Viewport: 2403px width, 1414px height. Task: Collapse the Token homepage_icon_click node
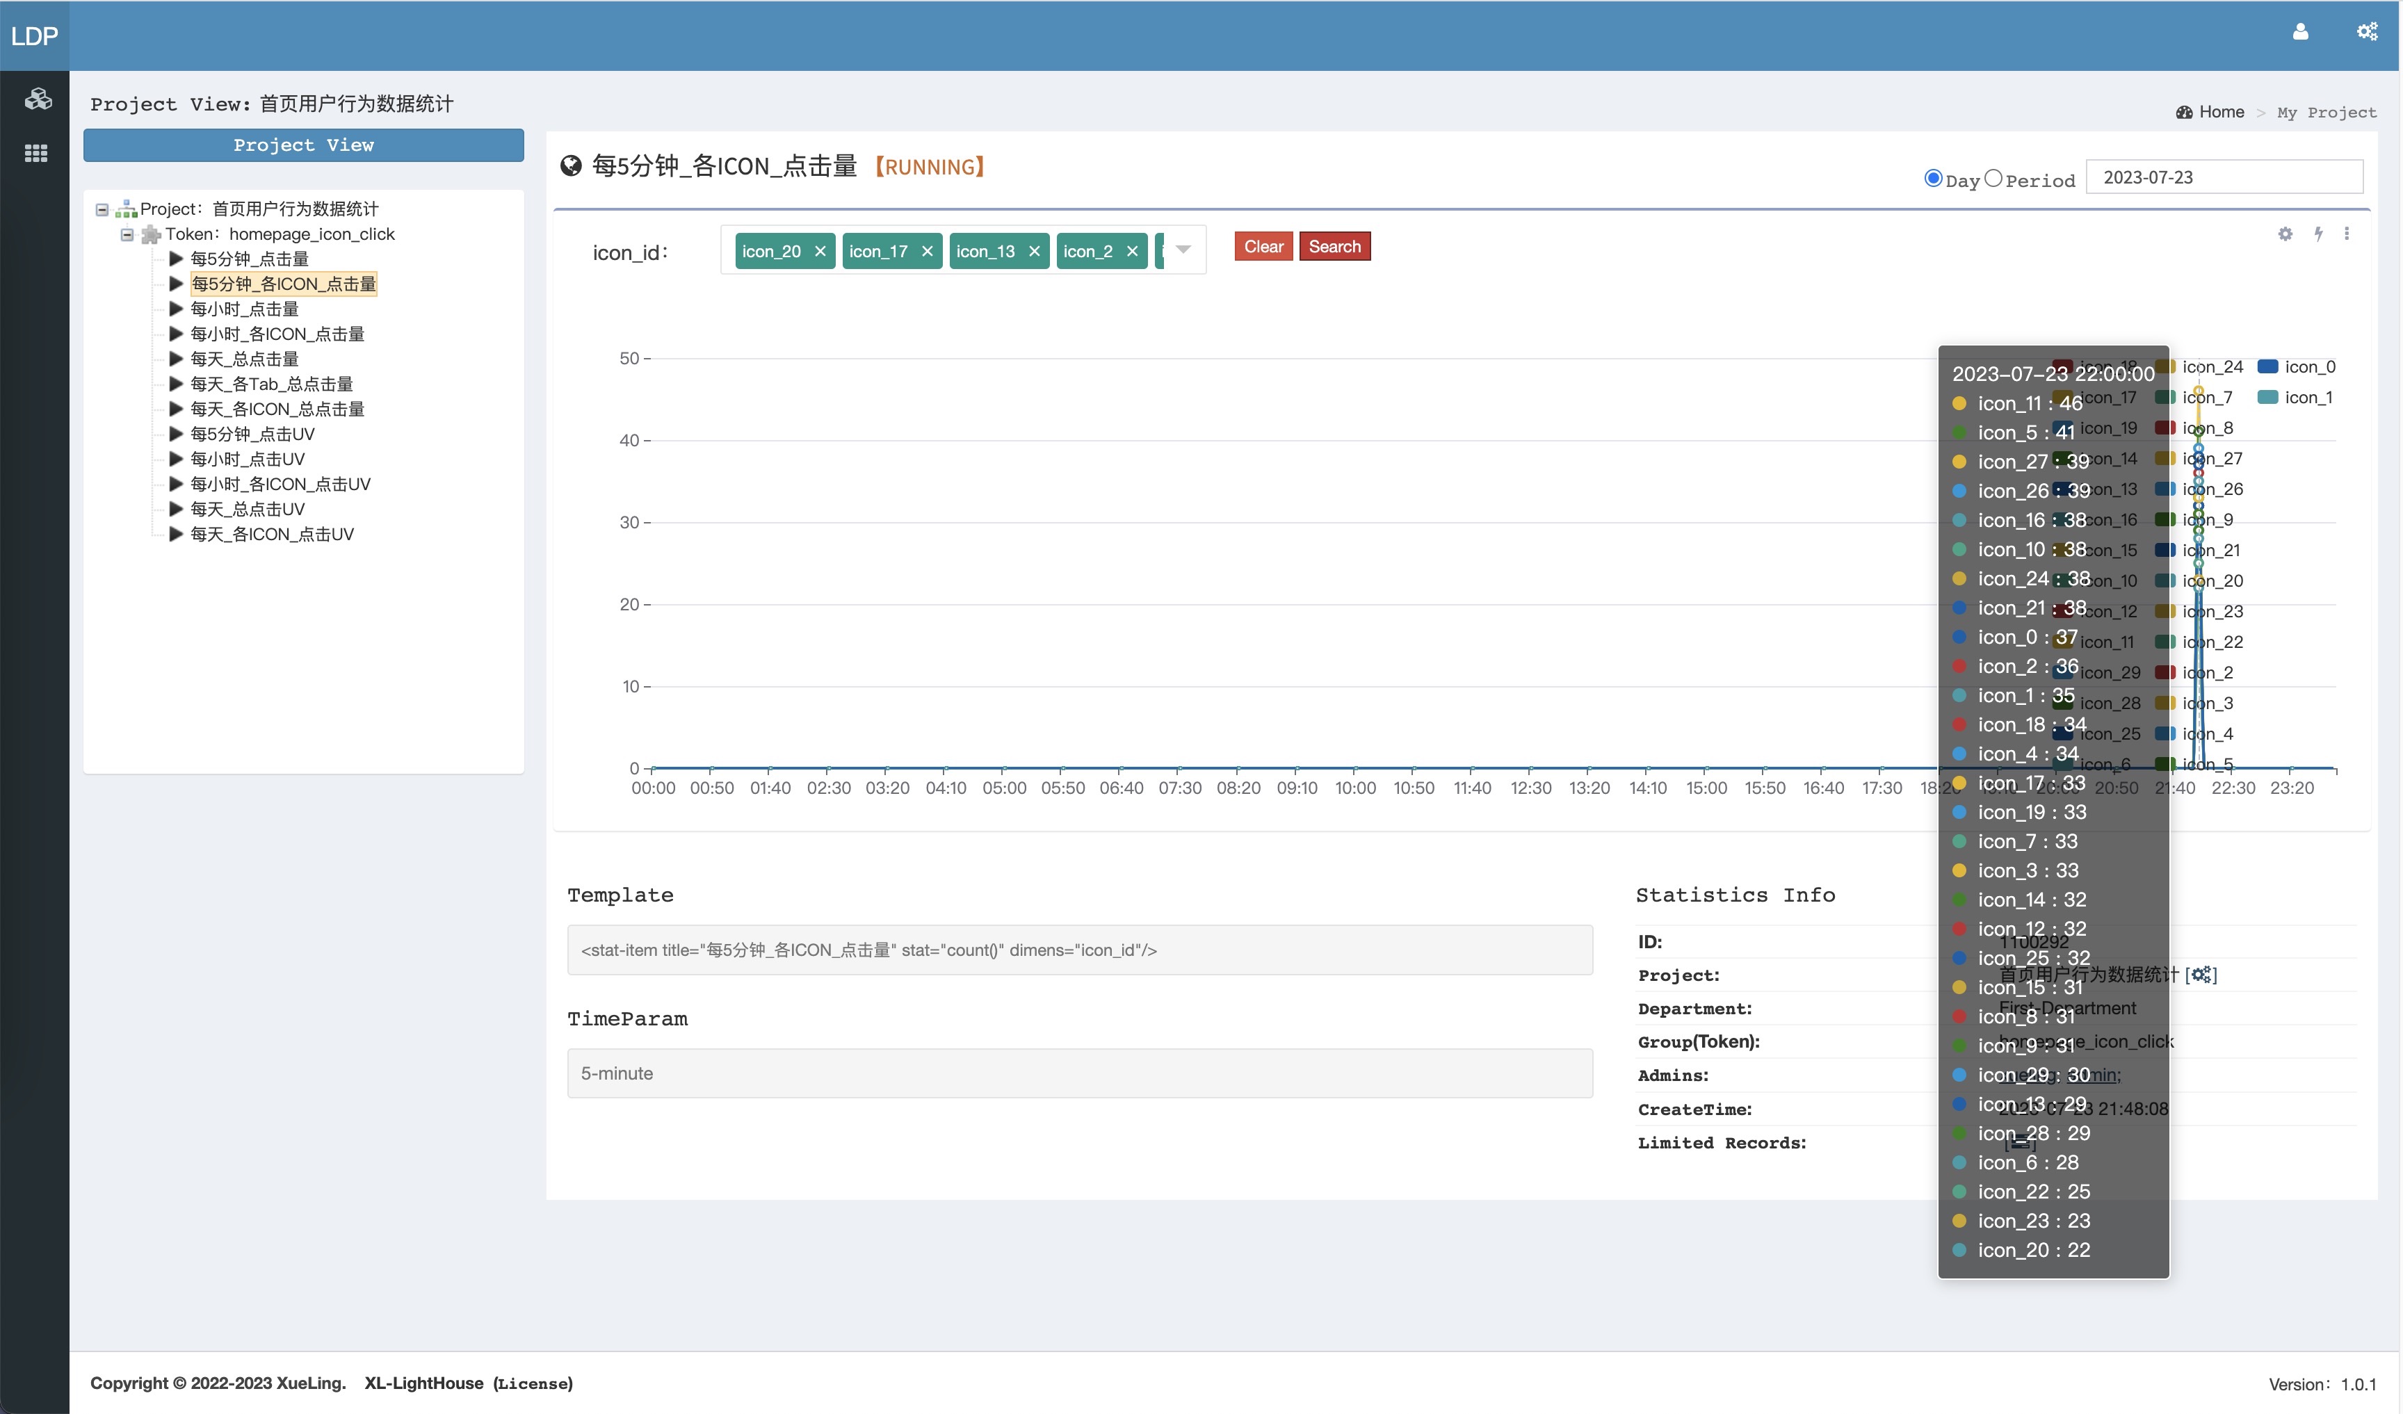pos(127,234)
